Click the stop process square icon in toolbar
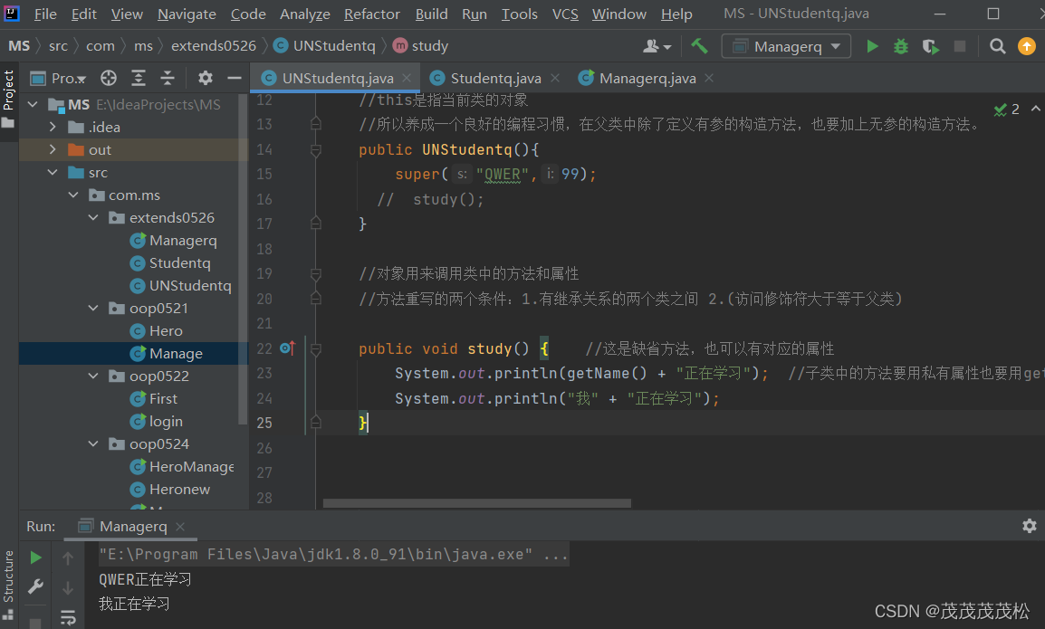The image size is (1045, 629). click(960, 46)
